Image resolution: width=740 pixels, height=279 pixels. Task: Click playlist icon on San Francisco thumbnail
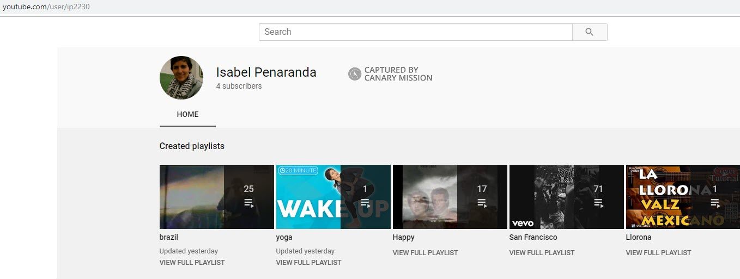(x=598, y=203)
